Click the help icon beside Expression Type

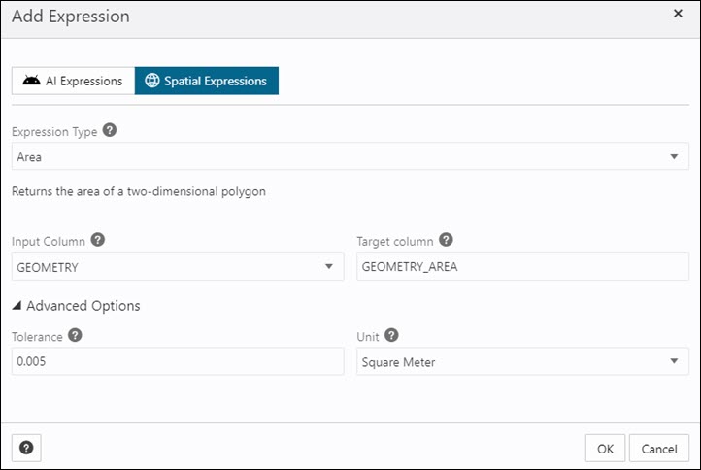tap(110, 131)
